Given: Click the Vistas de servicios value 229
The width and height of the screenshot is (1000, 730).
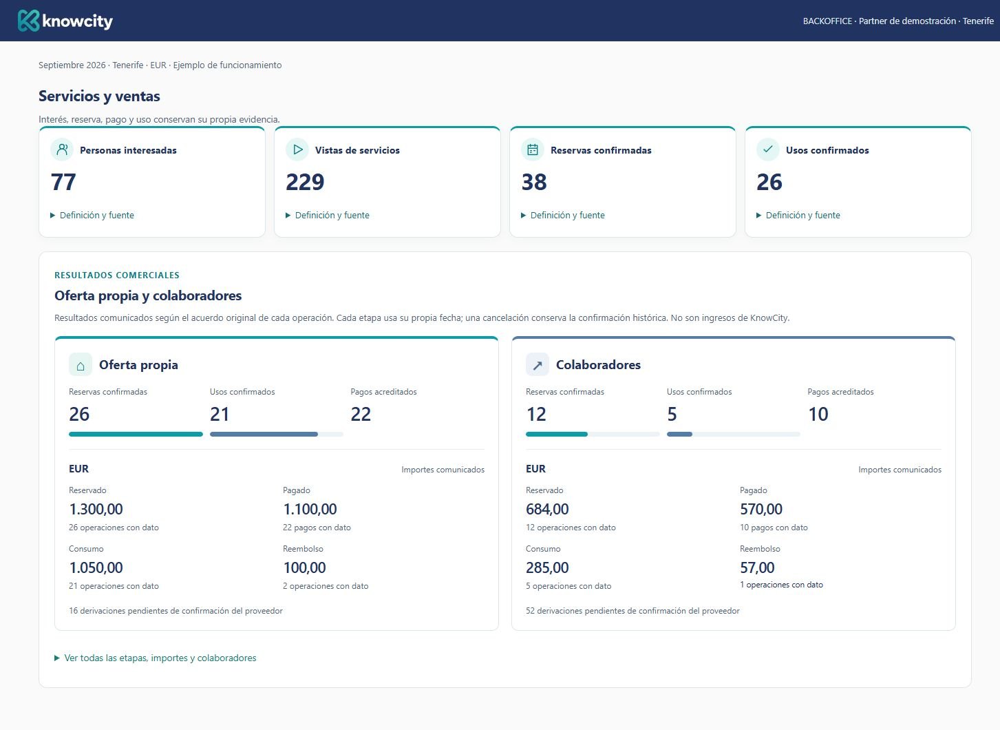Looking at the screenshot, I should [305, 182].
